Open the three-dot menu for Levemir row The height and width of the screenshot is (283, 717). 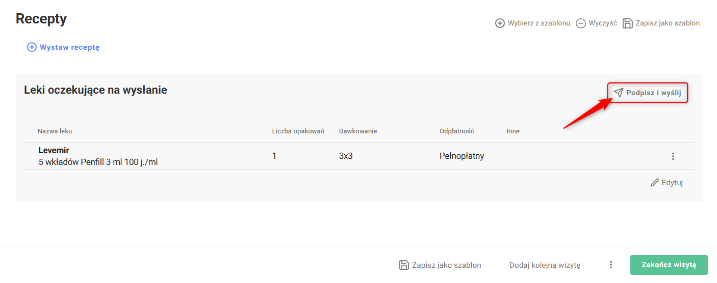(x=673, y=156)
